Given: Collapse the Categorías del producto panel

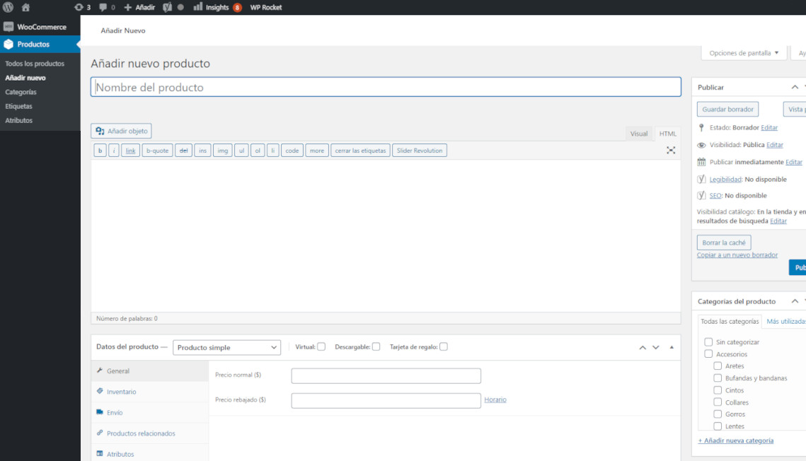Looking at the screenshot, I should (795, 301).
